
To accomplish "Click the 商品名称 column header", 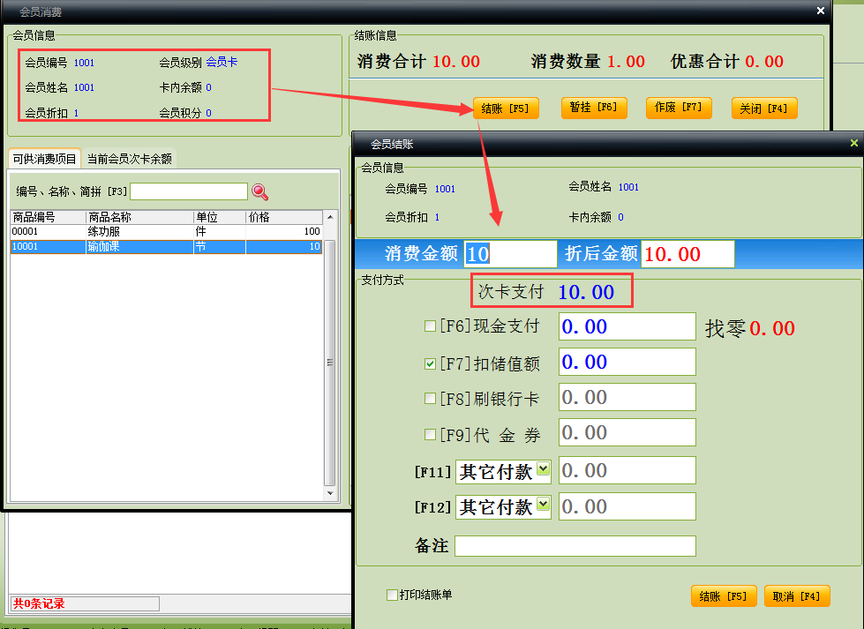I will click(x=139, y=217).
